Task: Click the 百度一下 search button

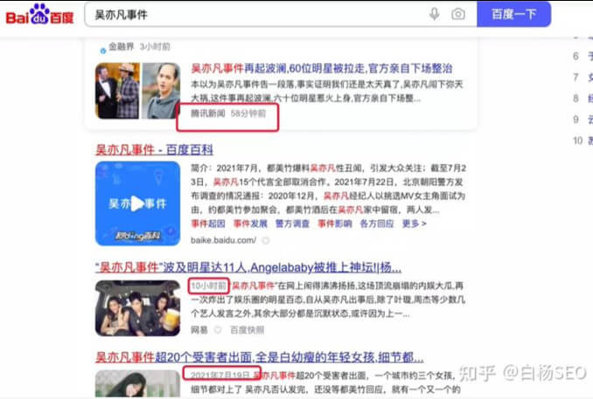Action: click(x=513, y=14)
